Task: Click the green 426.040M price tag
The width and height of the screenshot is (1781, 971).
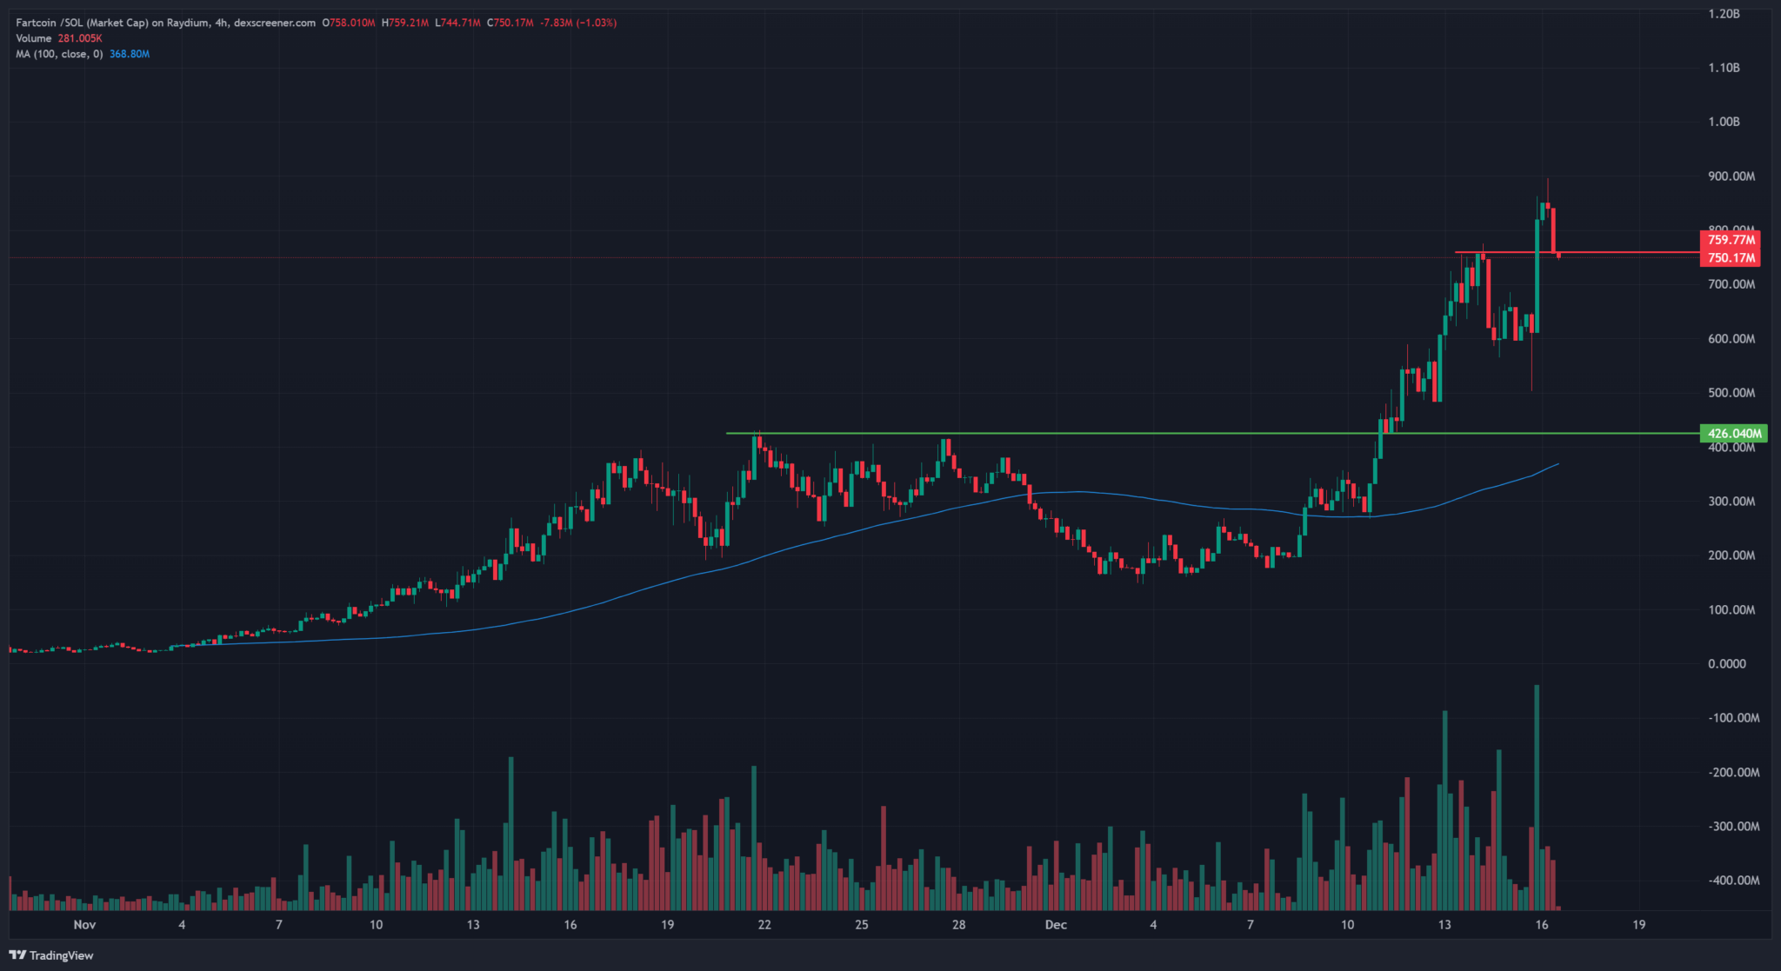Action: [x=1733, y=433]
